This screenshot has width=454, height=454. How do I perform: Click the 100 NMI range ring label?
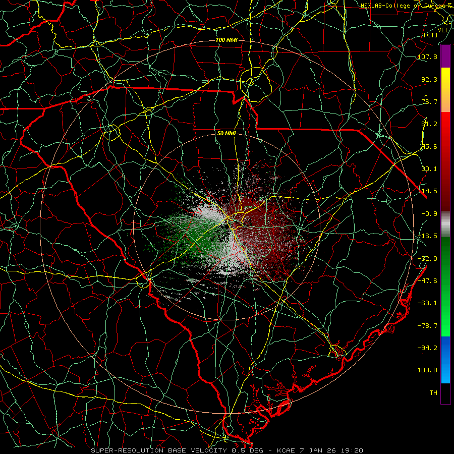pyautogui.click(x=226, y=40)
